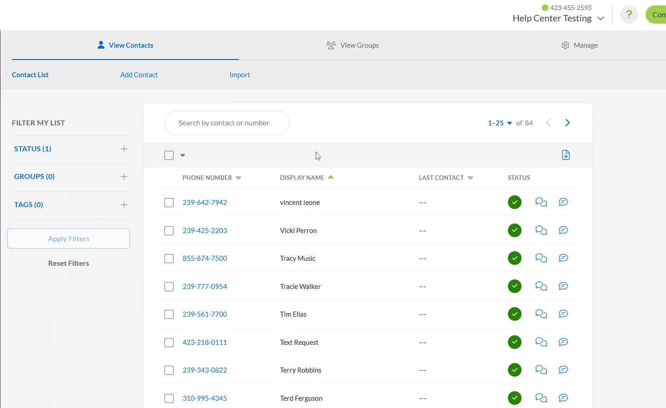Click send message icon for Vicki Perron

563,230
